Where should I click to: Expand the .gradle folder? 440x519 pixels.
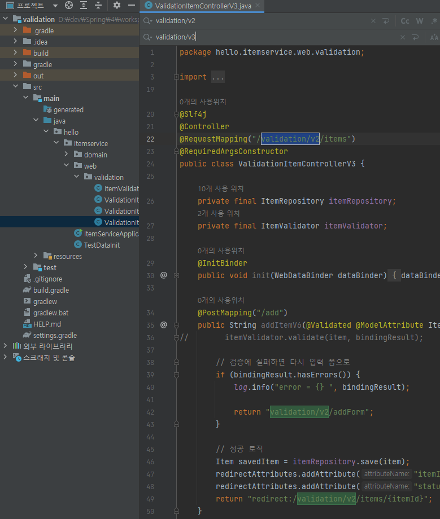point(15,30)
